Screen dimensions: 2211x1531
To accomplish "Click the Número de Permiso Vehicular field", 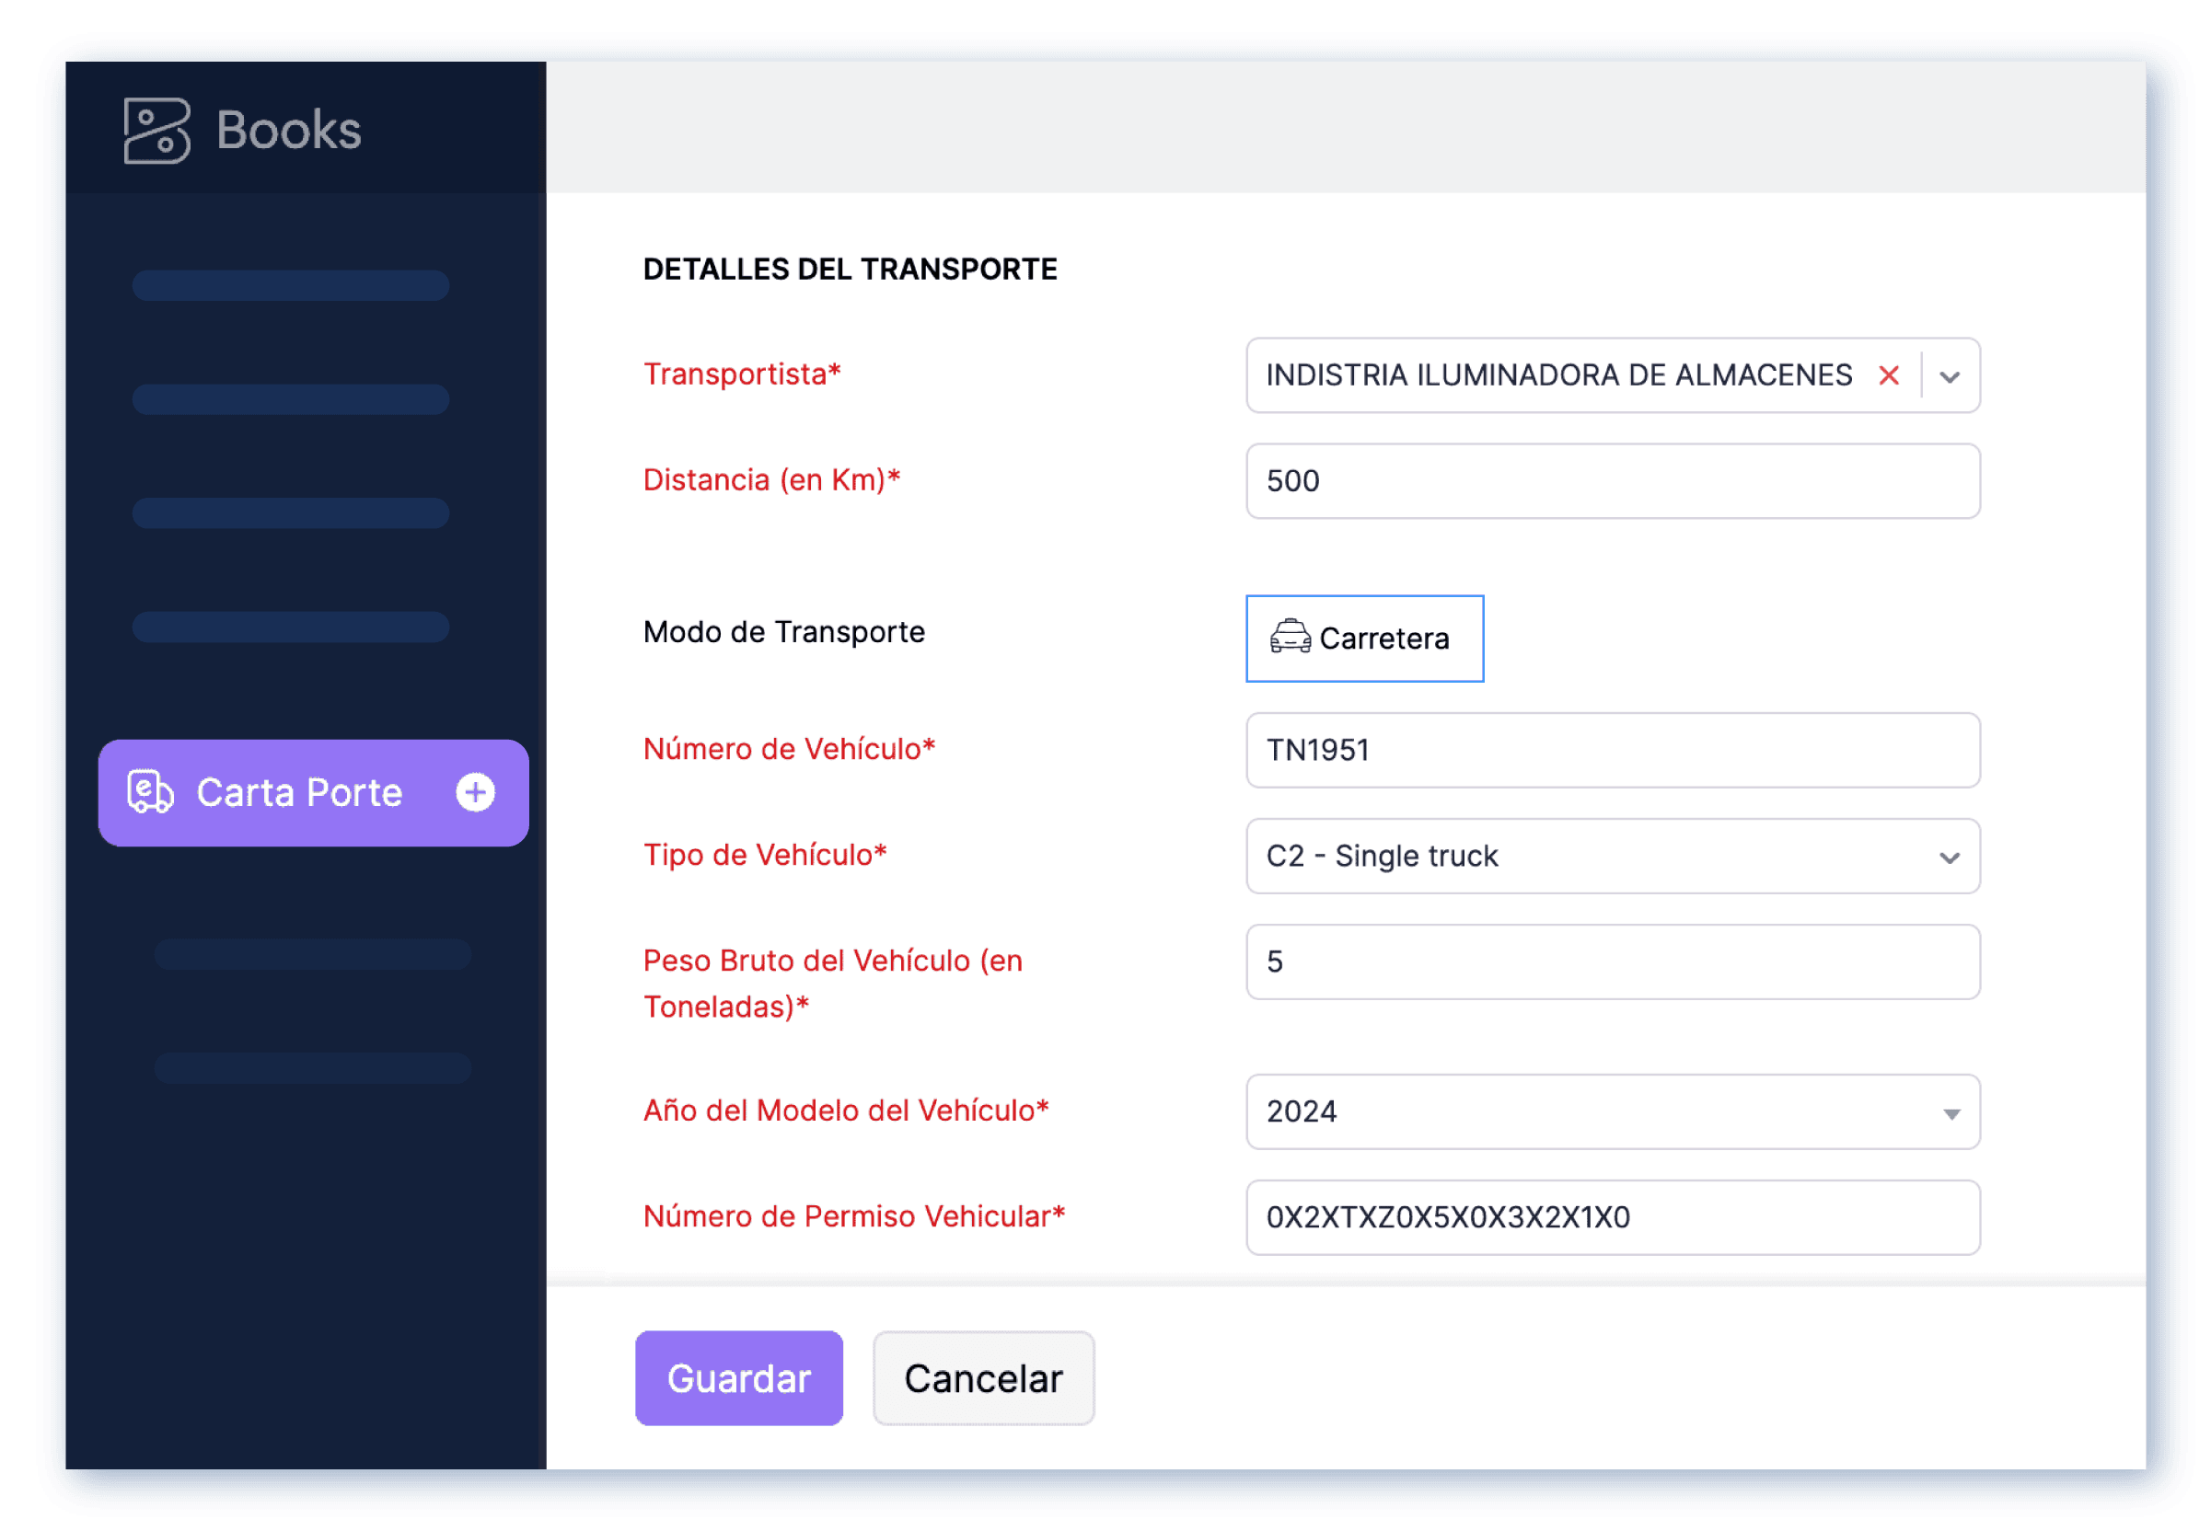I will coord(1612,1217).
